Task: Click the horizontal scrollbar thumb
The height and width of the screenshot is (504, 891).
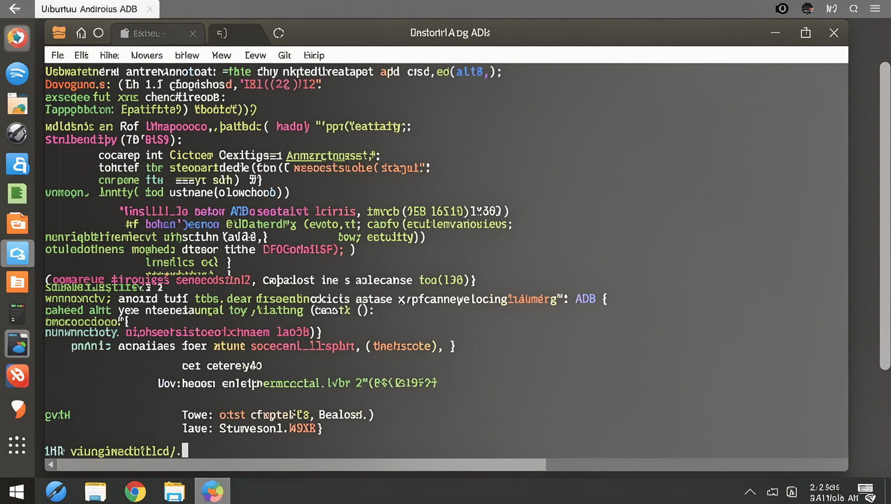Action: [x=301, y=465]
